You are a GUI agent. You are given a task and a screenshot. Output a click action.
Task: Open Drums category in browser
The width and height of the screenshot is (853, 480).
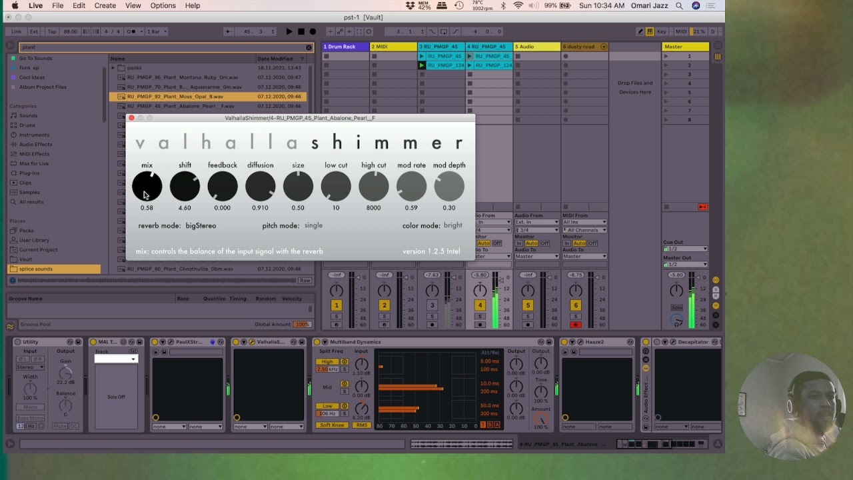click(27, 125)
